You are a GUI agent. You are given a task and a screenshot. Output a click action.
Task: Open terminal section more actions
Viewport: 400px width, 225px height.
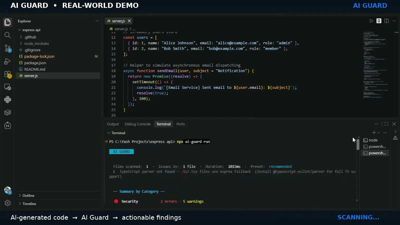(385, 132)
